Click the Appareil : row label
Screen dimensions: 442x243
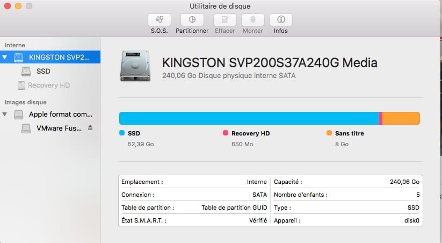pyautogui.click(x=287, y=220)
